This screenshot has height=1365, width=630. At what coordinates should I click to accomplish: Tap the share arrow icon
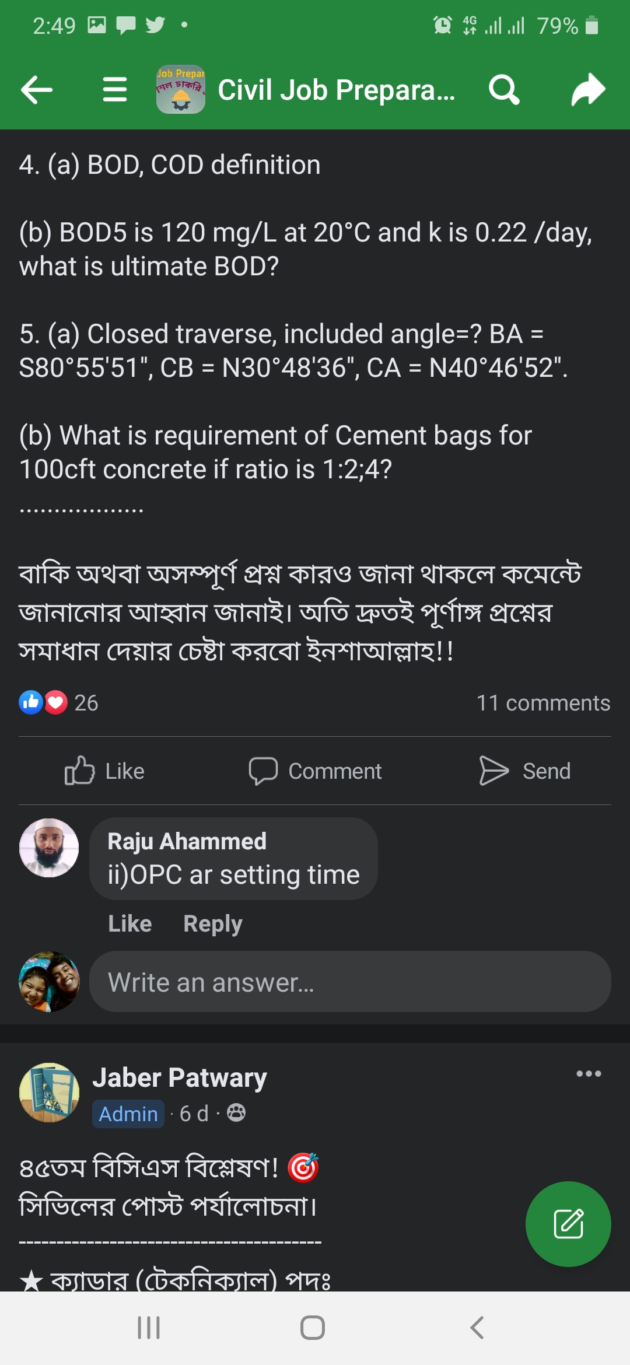click(588, 90)
